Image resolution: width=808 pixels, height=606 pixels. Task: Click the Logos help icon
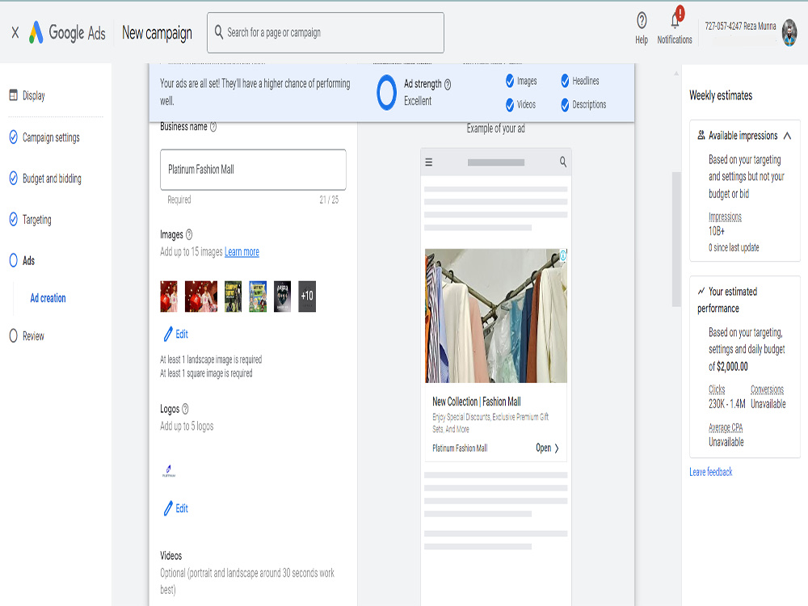click(186, 409)
